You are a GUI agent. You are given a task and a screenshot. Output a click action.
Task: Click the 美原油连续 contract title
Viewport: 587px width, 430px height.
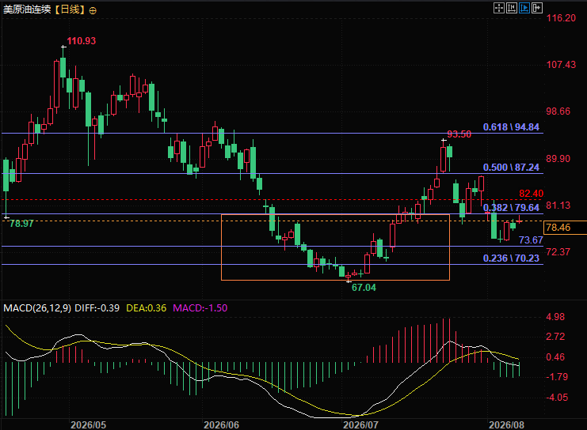[x=27, y=9]
